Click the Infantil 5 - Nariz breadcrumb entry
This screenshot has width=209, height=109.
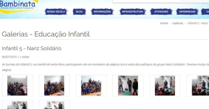pyautogui.click(x=198, y=23)
